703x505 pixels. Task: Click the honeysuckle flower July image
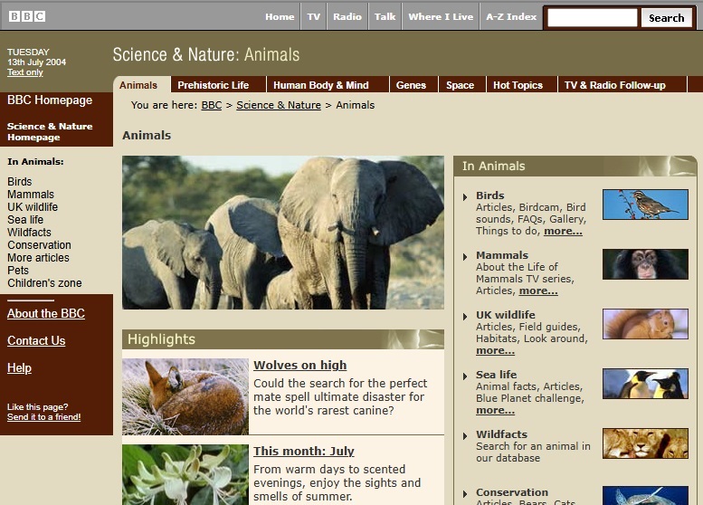185,474
